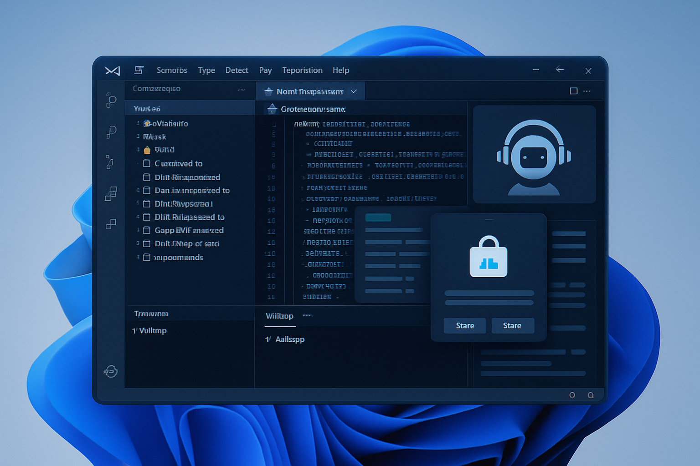
Task: Open the Detect menu
Action: (237, 70)
